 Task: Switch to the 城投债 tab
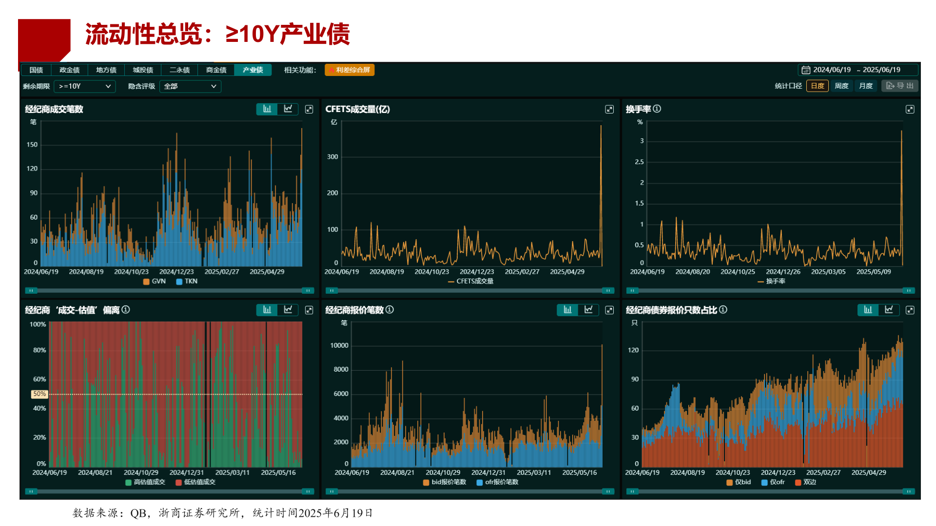pyautogui.click(x=143, y=70)
